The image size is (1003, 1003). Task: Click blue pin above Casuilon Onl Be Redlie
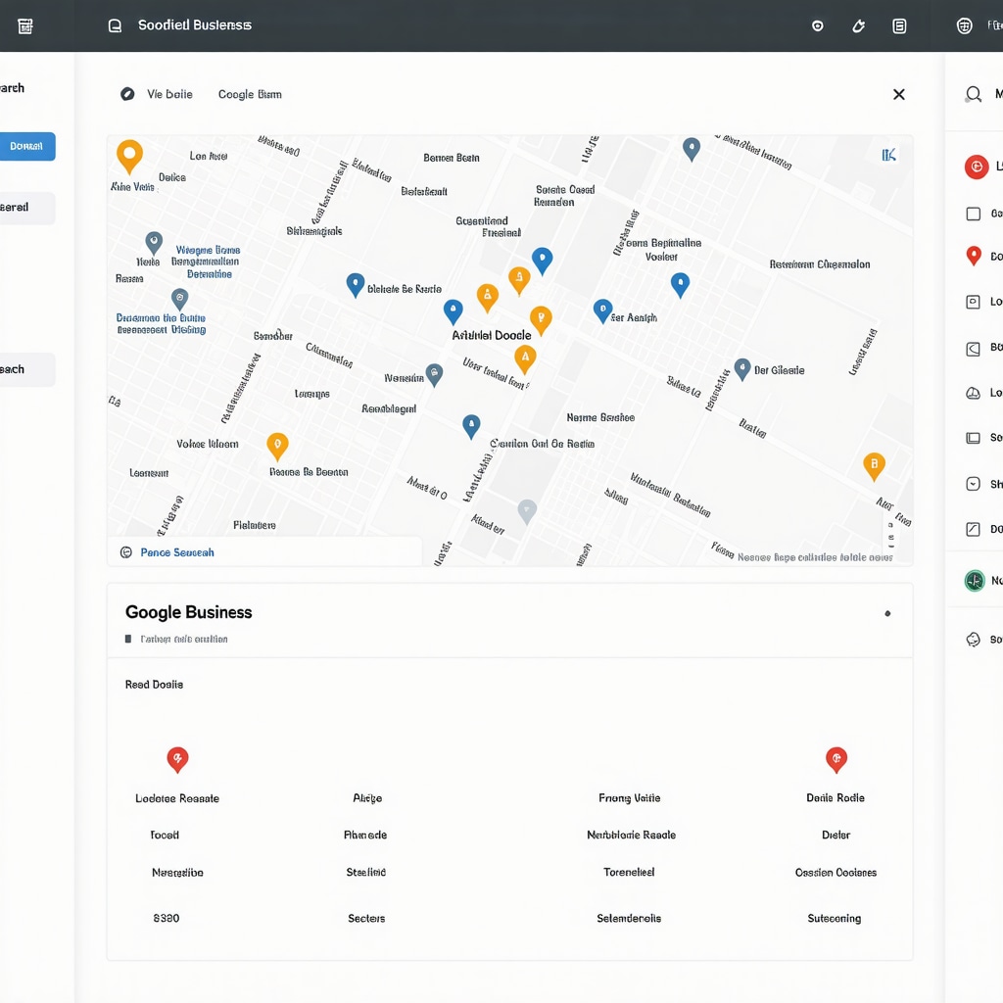pyautogui.click(x=471, y=426)
